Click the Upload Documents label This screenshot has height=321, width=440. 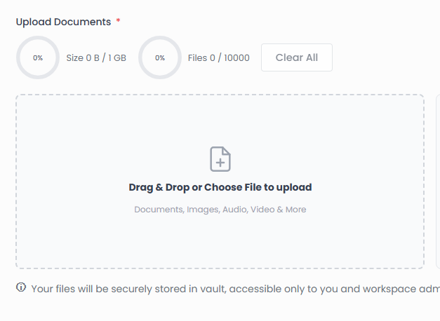pos(63,22)
